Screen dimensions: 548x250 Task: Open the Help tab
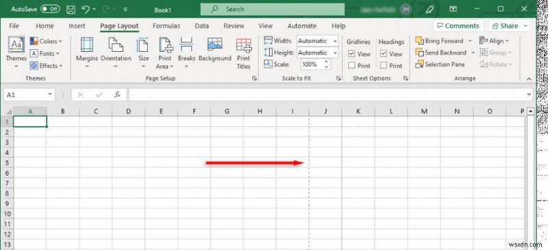[x=338, y=26]
